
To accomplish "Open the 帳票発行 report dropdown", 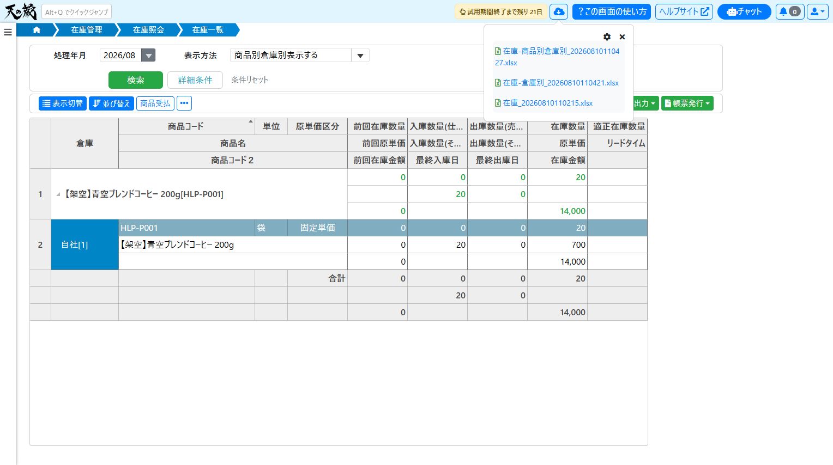I will tap(687, 103).
